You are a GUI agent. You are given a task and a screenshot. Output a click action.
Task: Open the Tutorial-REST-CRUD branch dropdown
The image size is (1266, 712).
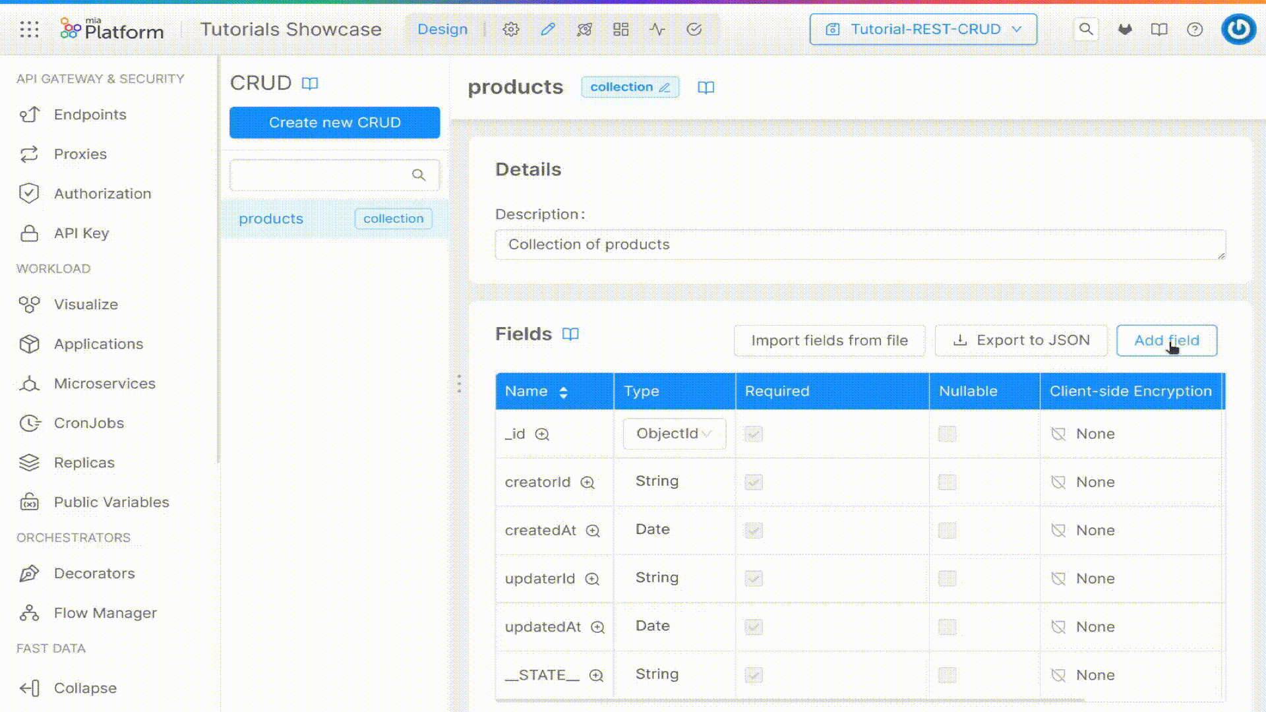pyautogui.click(x=923, y=29)
